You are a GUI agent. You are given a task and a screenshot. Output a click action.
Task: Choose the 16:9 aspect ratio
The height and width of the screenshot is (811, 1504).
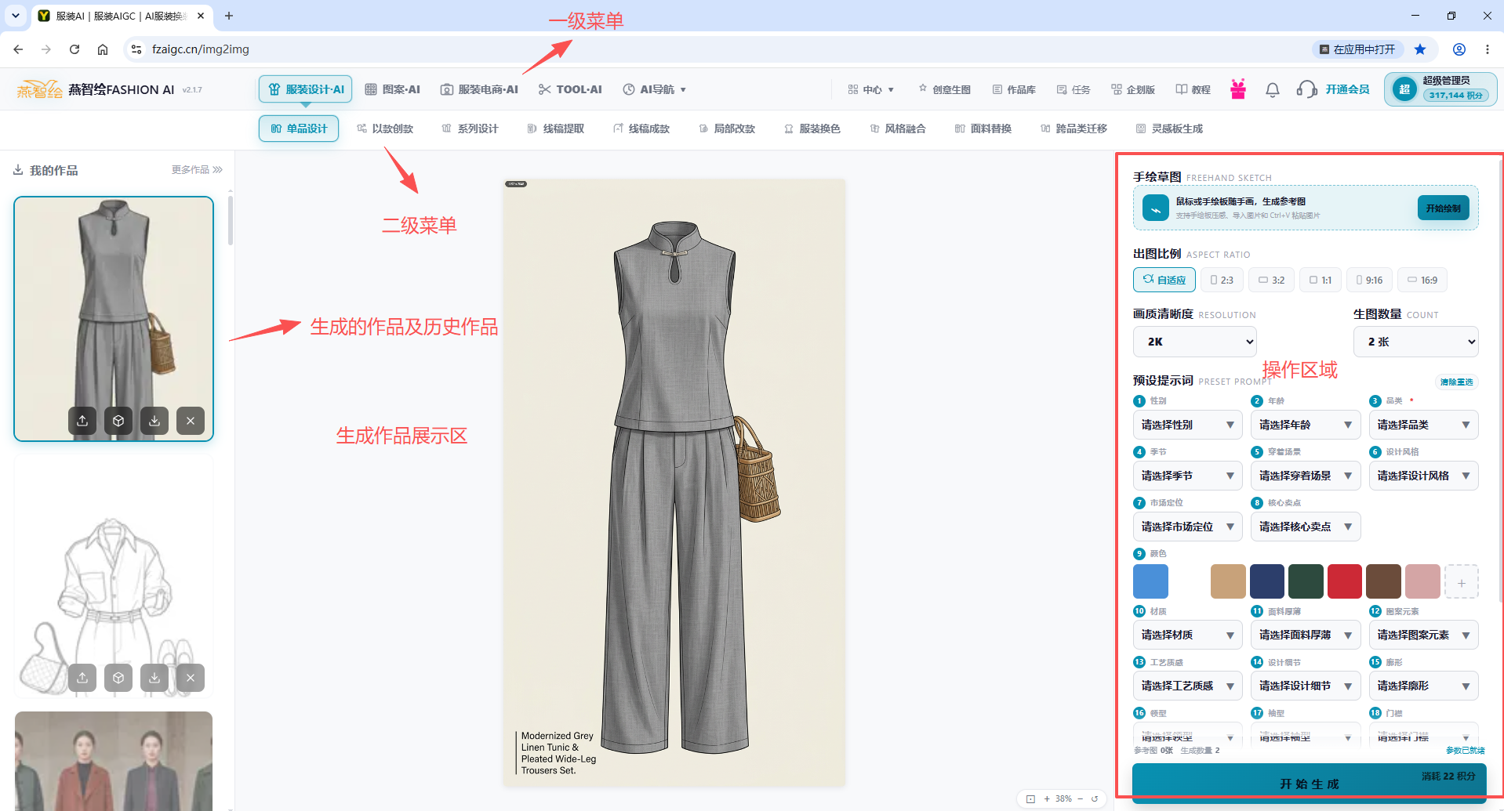click(1422, 280)
